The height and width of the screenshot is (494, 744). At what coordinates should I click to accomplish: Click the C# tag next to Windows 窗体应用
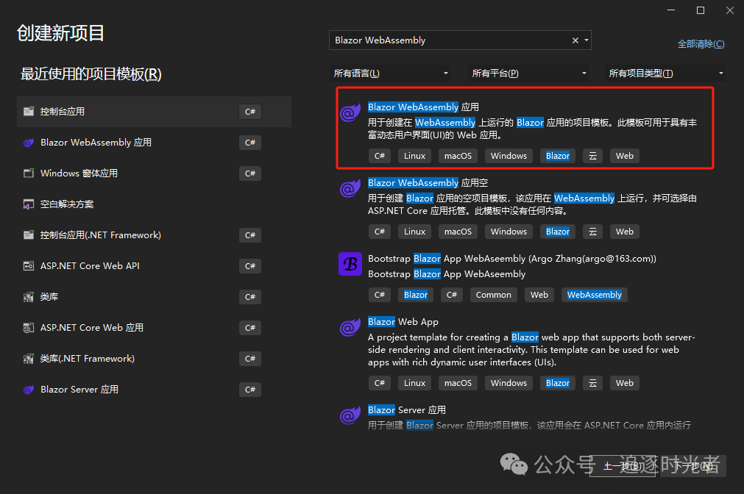250,173
